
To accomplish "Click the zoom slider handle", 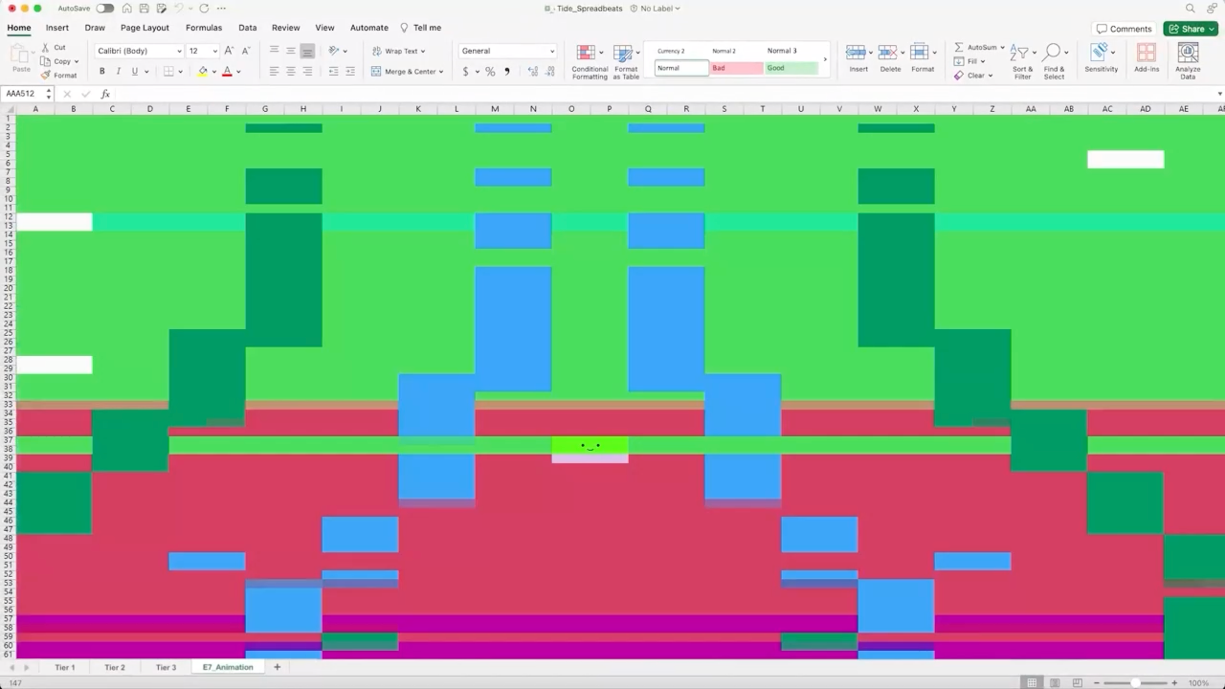I will point(1135,683).
